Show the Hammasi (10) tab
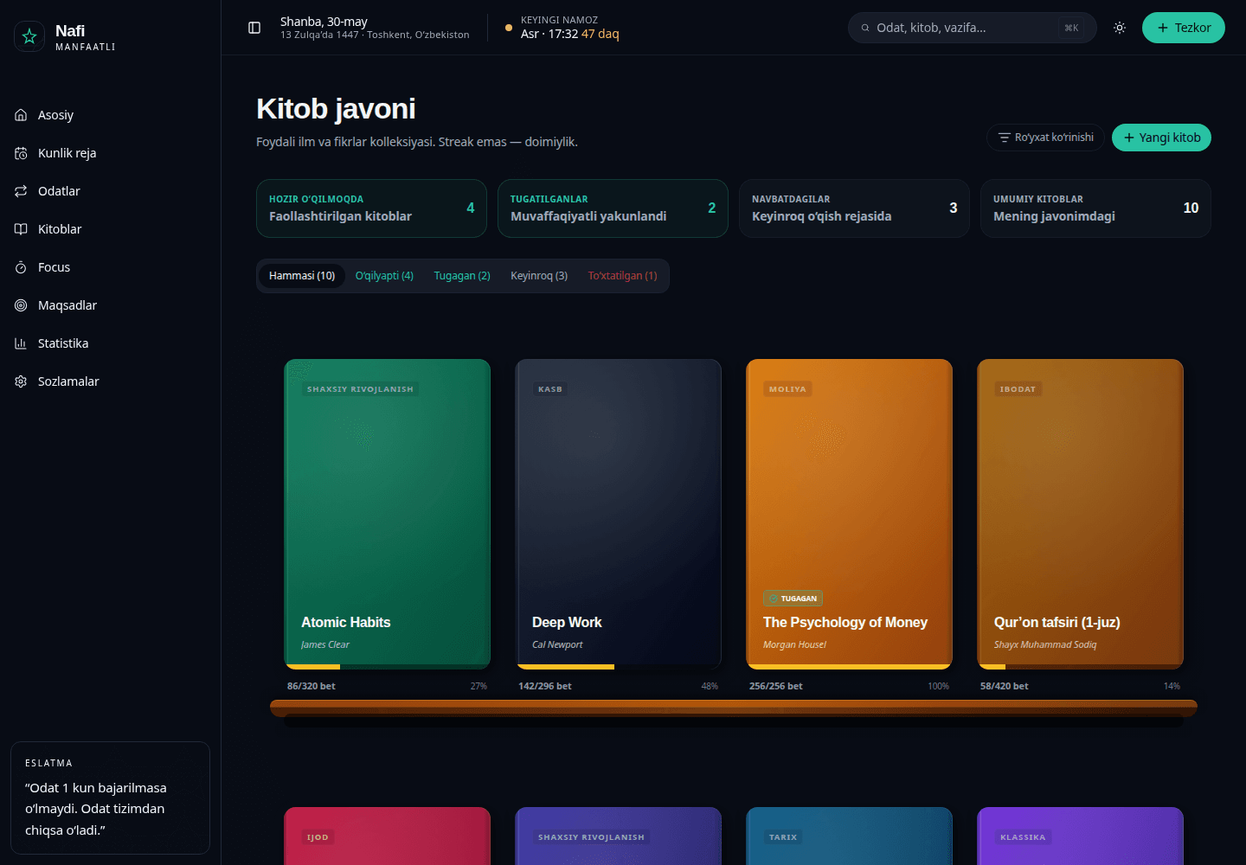This screenshot has width=1246, height=865. coord(302,276)
